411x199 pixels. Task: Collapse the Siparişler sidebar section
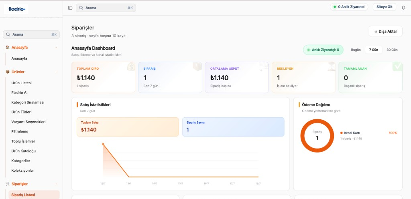click(x=56, y=184)
